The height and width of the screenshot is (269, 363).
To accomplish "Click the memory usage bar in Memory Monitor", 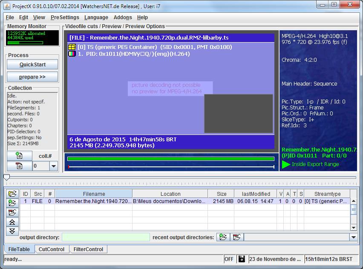I will 25,43.
